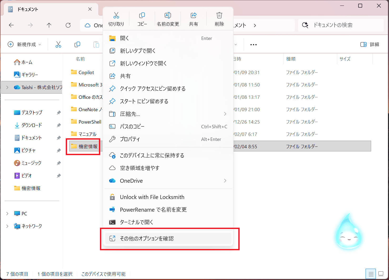
Task: Select Taishi - 株式会社 OneDrive entry
Action: click(32, 87)
